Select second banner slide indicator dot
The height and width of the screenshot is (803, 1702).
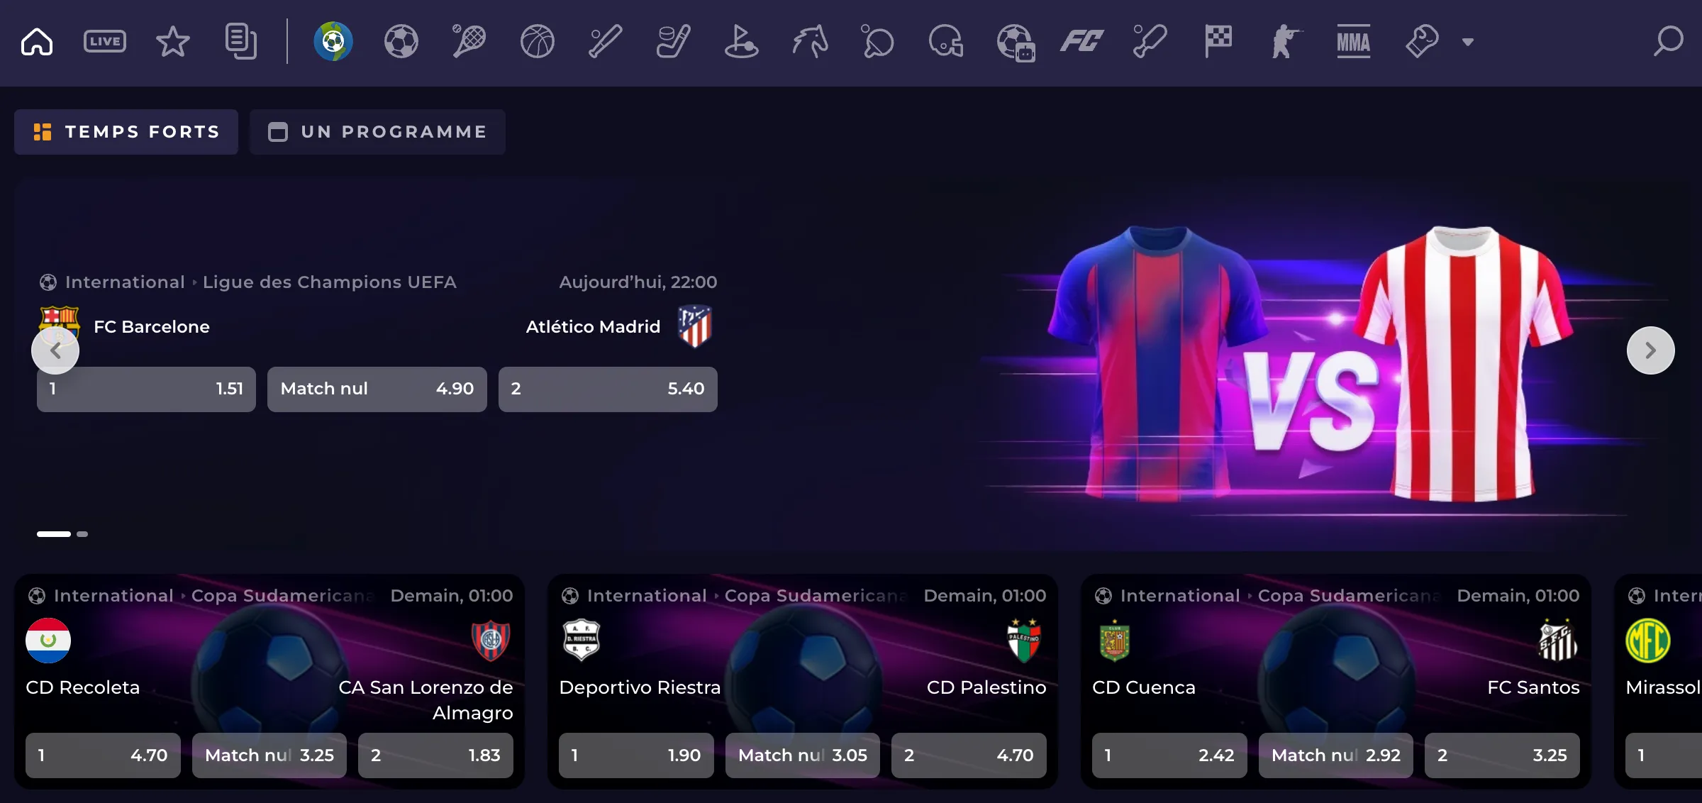click(82, 534)
